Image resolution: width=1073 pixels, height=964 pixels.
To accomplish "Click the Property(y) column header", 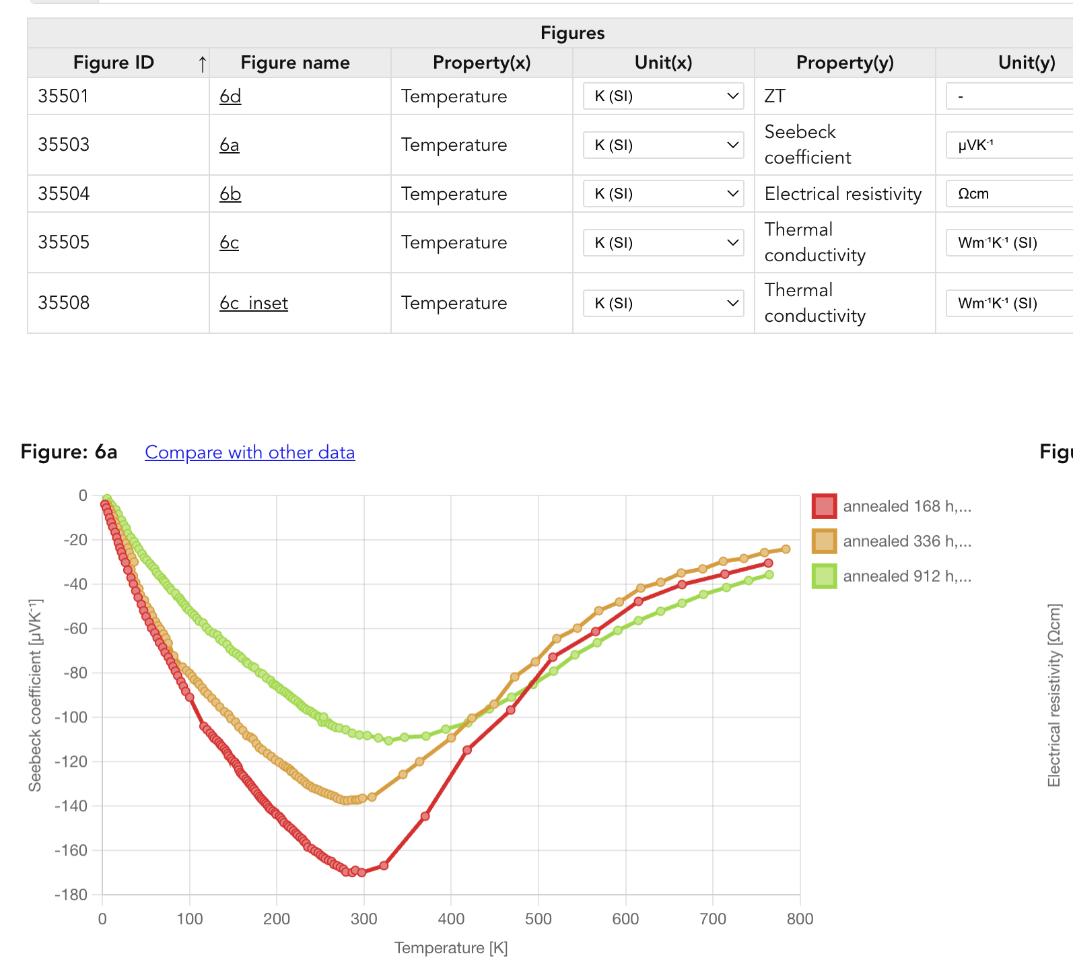I will coord(845,63).
